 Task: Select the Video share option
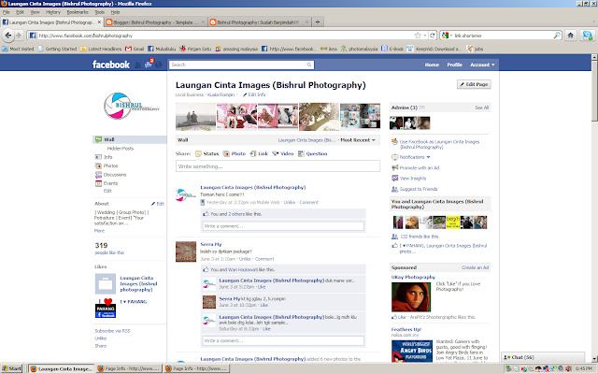tap(282, 153)
